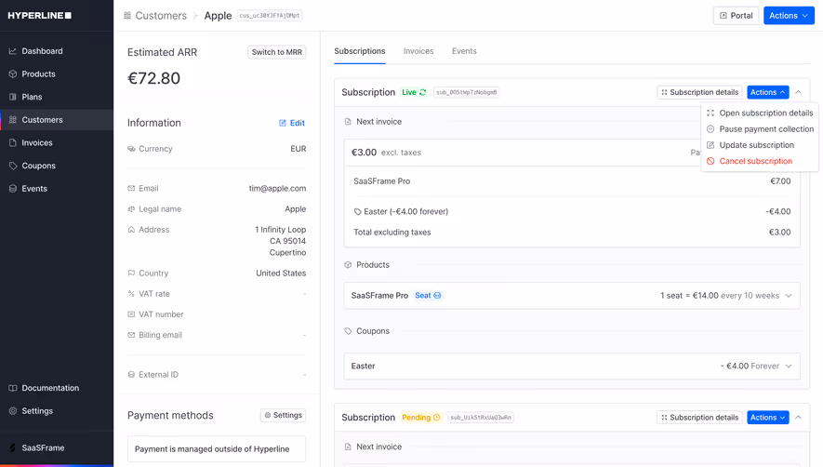
Task: Select the Subscriptions tab
Action: (360, 51)
